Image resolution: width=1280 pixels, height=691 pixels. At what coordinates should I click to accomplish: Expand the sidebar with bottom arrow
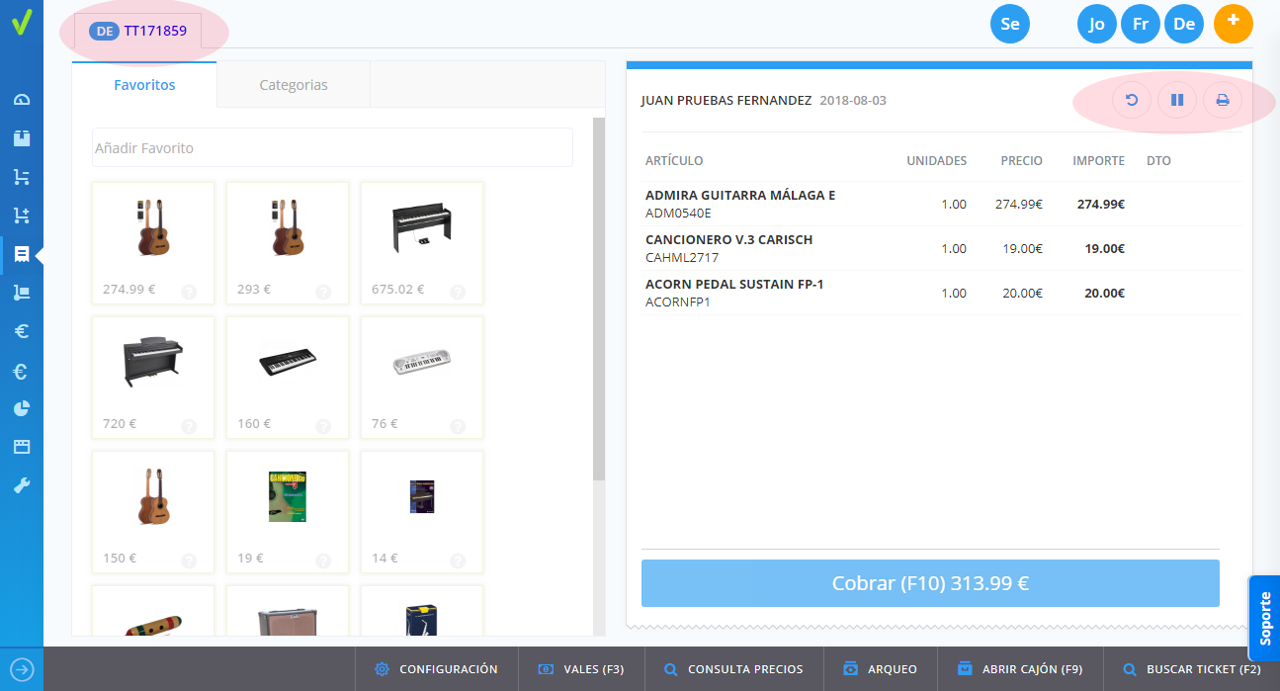(22, 669)
